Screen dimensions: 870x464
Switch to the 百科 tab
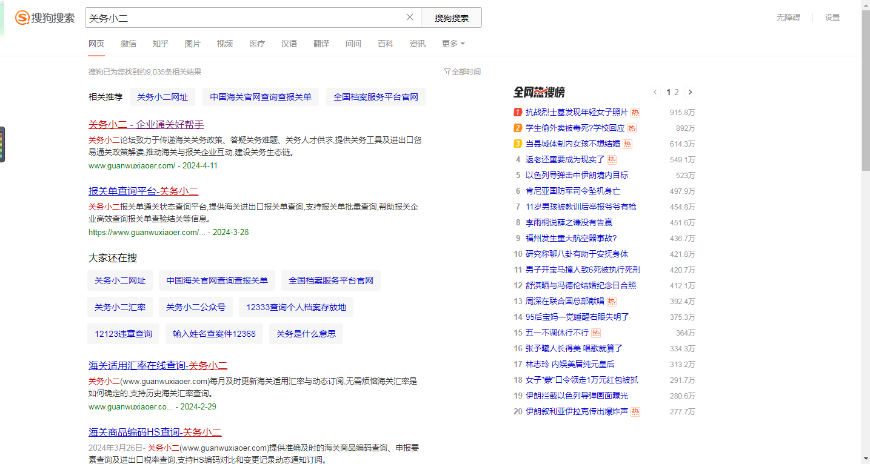pos(386,44)
